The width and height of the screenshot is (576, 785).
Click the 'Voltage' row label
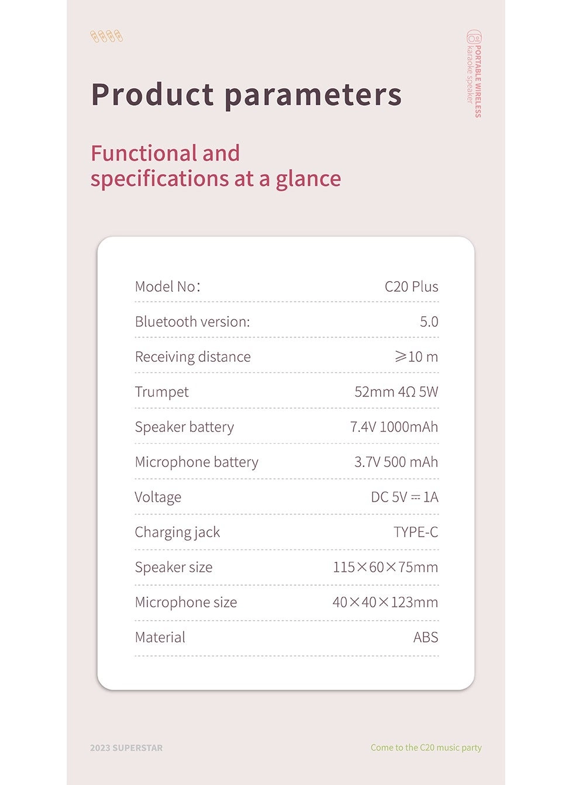click(158, 497)
